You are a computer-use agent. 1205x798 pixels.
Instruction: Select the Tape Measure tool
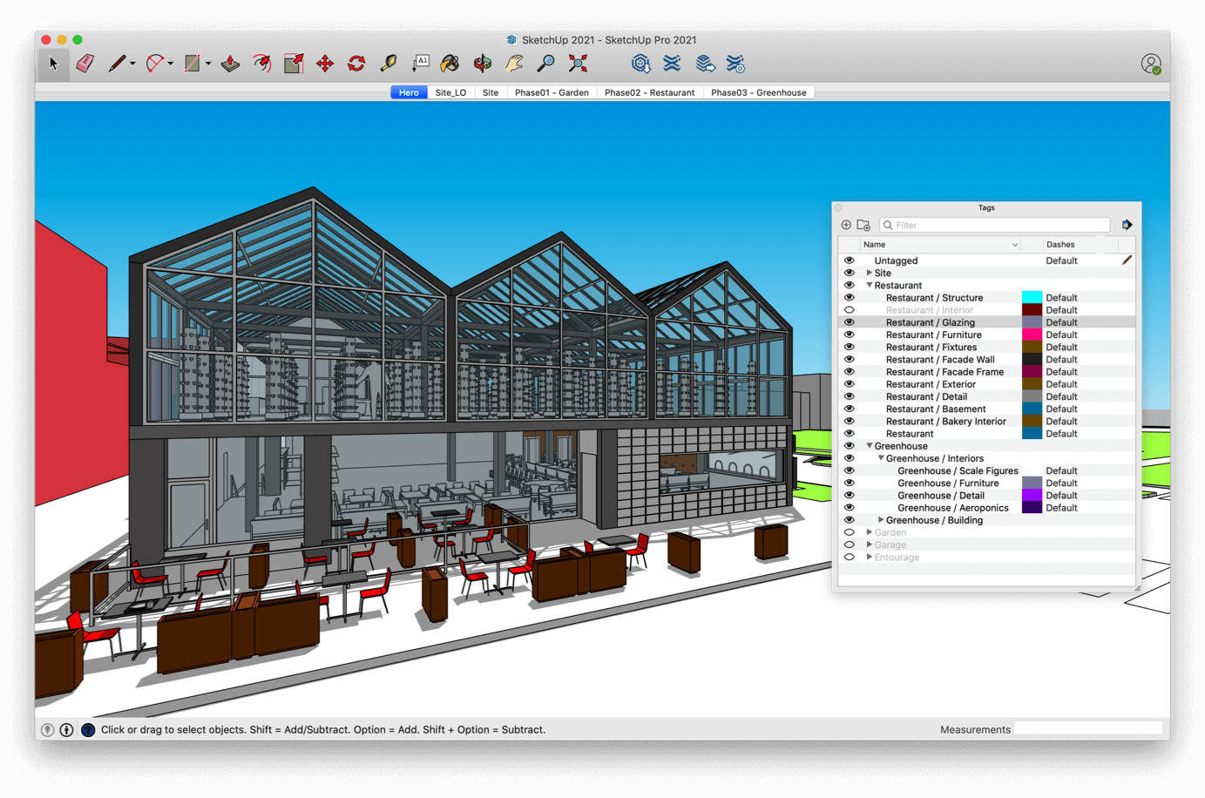(388, 63)
